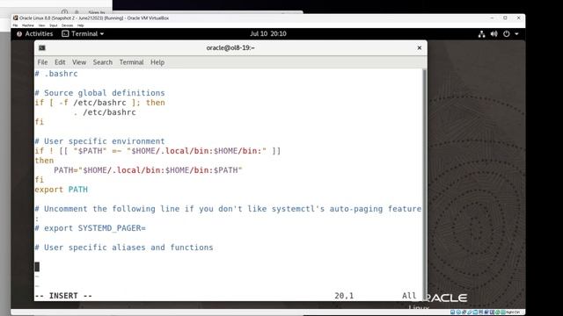Open VirtualBox Input menu
Image resolution: width=563 pixels, height=316 pixels.
pyautogui.click(x=54, y=25)
